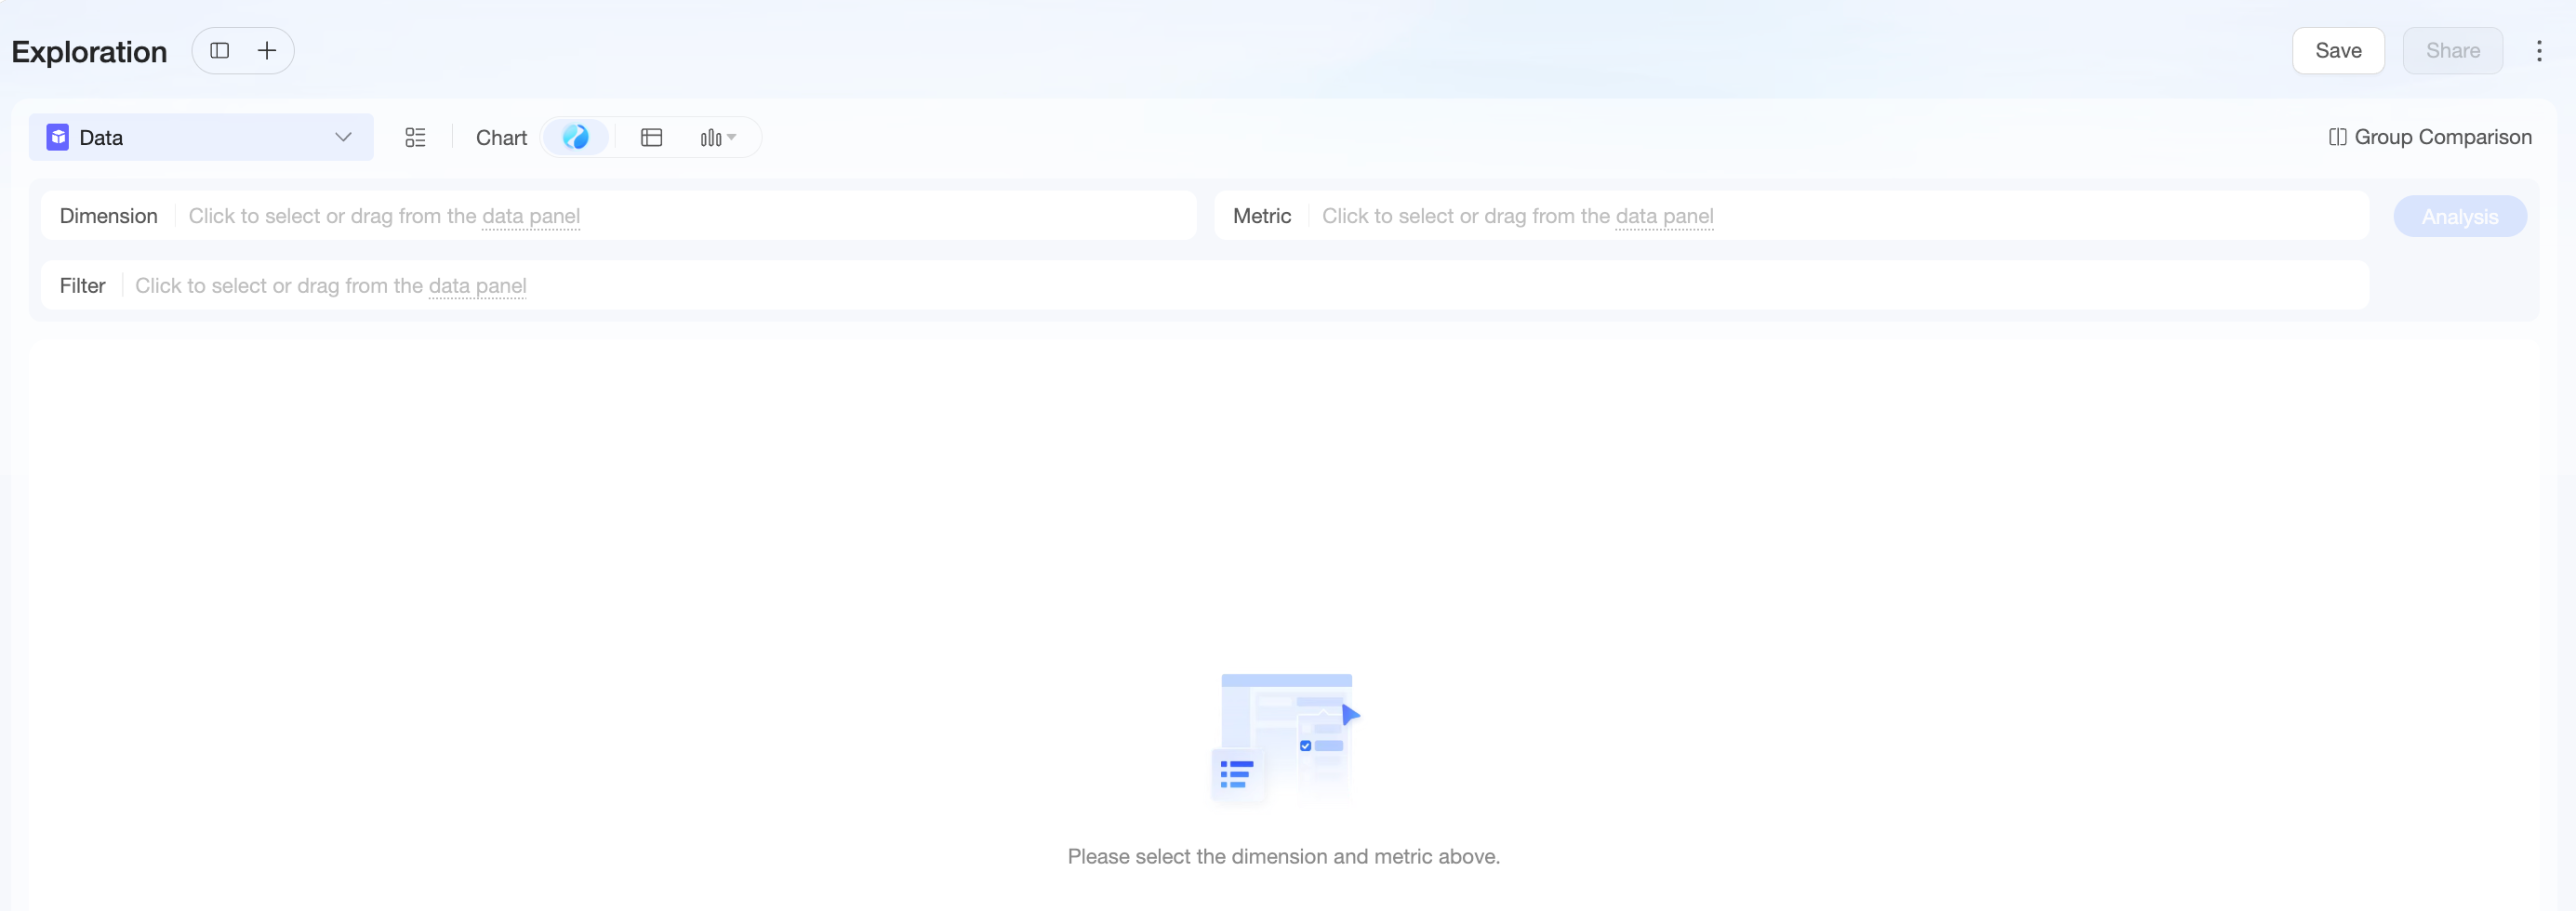Click the Chart label
Image resolution: width=2576 pixels, height=911 pixels.
click(x=501, y=138)
